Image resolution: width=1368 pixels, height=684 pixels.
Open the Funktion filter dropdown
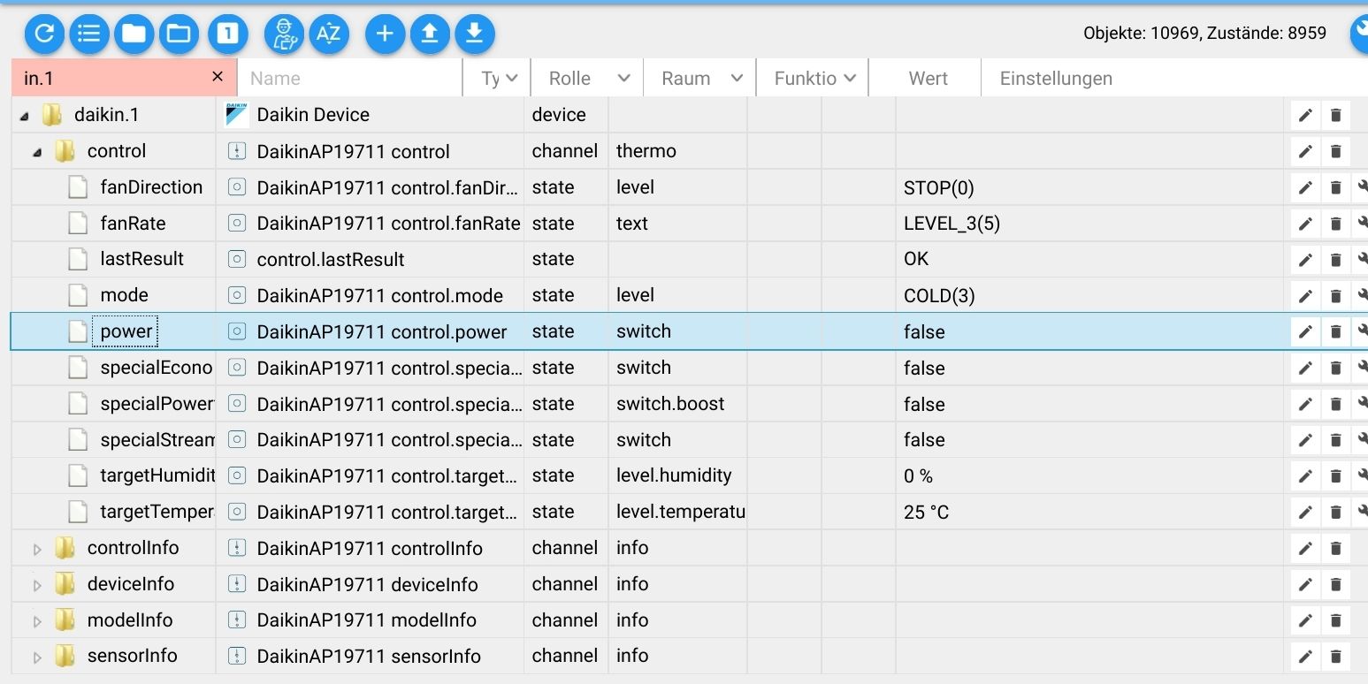click(814, 78)
